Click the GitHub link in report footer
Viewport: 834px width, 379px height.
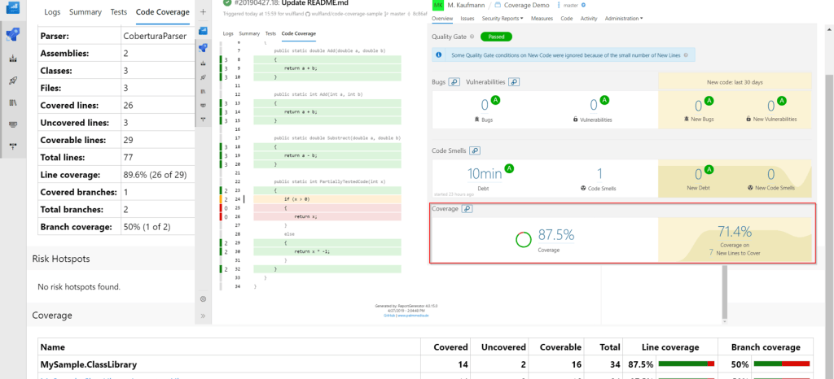(389, 316)
